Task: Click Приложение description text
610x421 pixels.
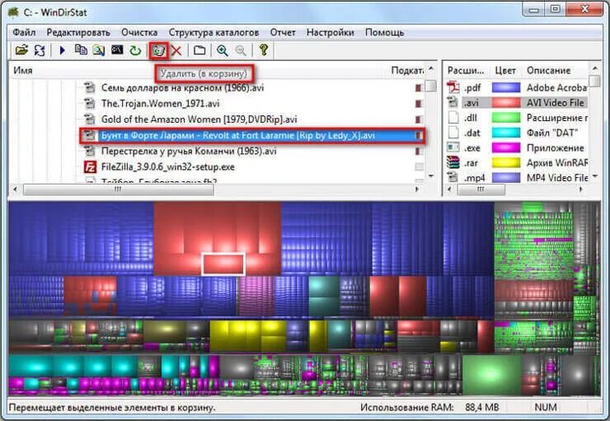Action: tap(555, 147)
